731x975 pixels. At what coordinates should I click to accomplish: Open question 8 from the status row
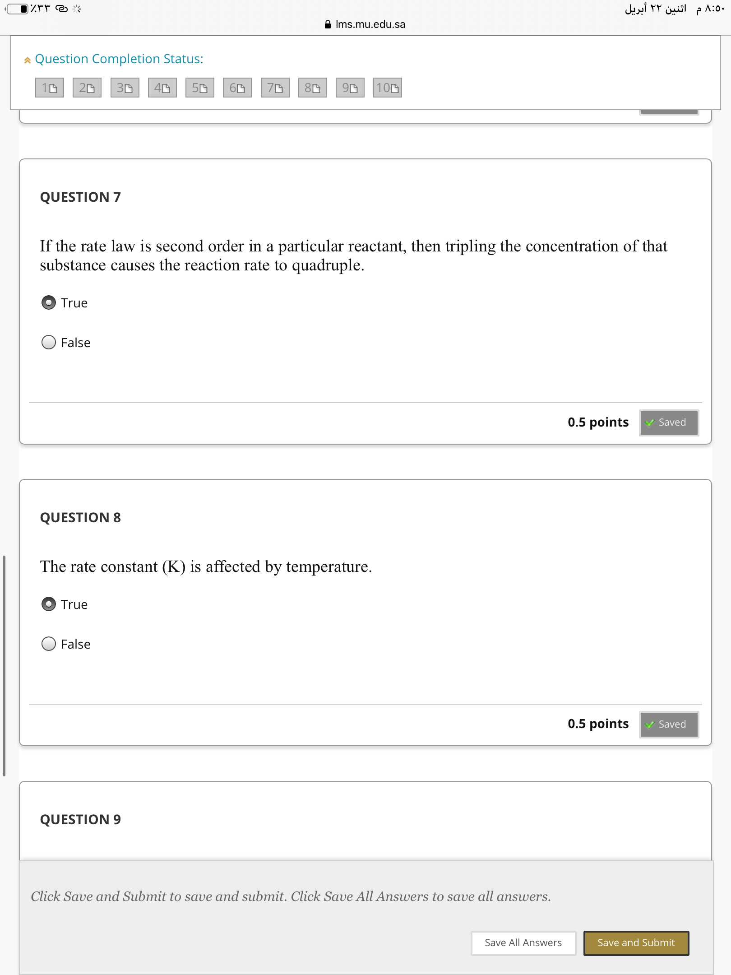pos(313,88)
